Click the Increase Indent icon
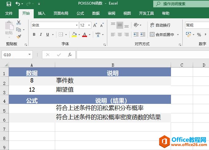 (143, 35)
